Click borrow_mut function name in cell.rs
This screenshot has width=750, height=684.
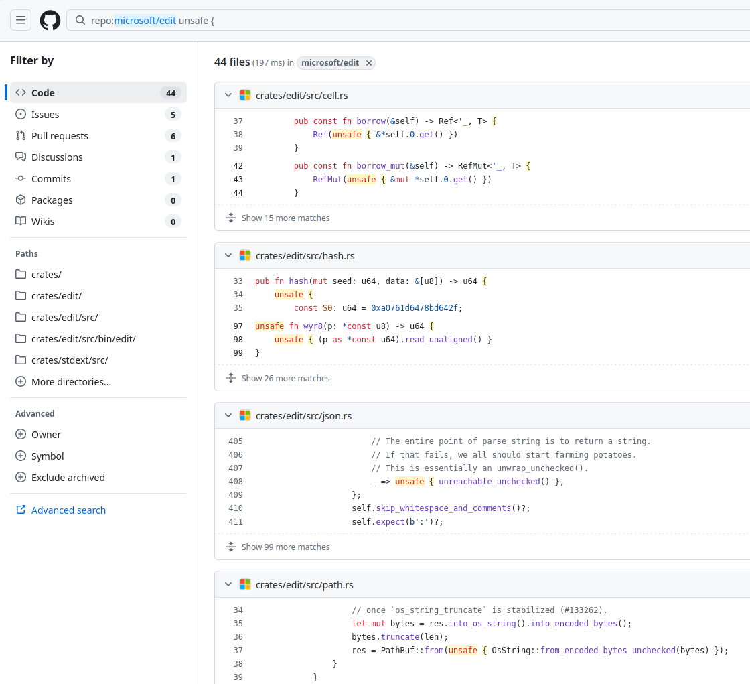[x=381, y=166]
